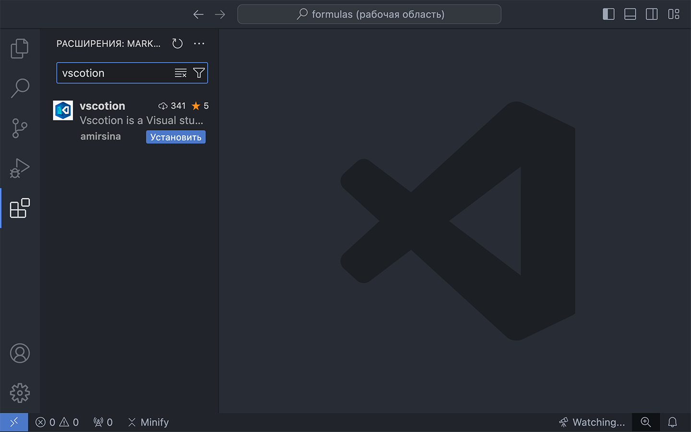Open the vscotion extension logo thumbnail

coord(63,110)
